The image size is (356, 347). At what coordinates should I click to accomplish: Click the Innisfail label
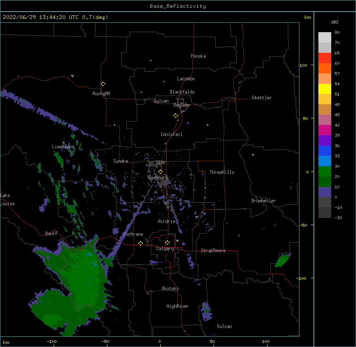click(171, 134)
